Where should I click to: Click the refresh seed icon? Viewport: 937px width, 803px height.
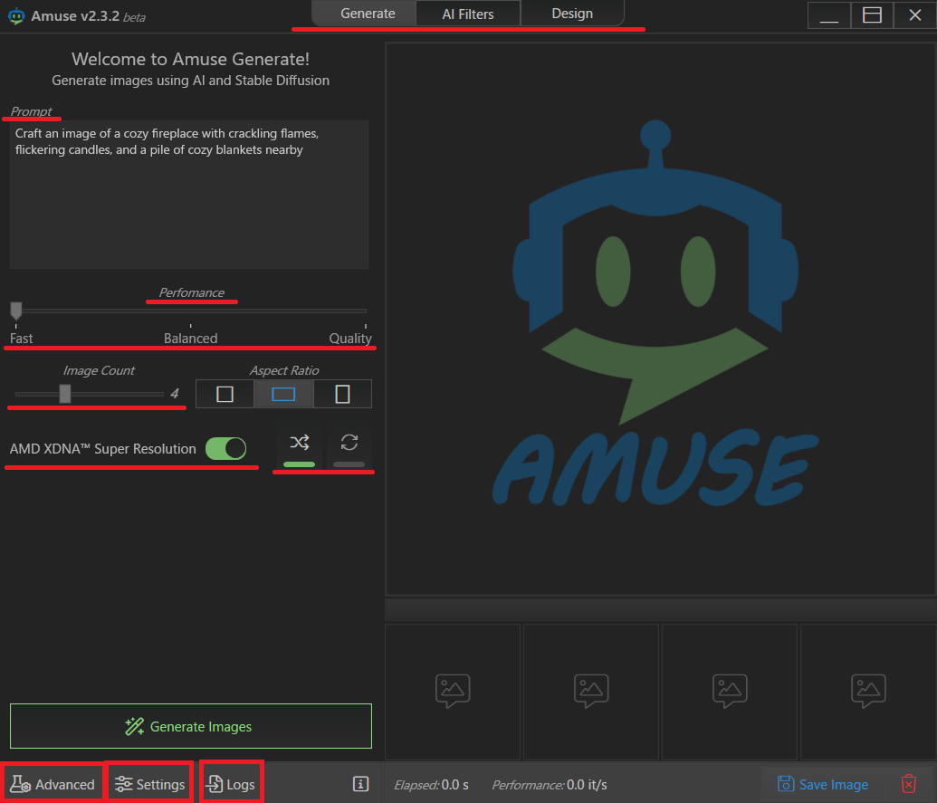tap(348, 442)
